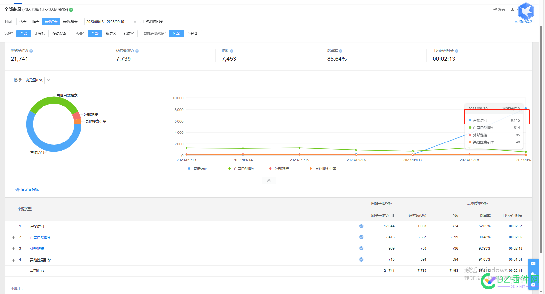Open trend chart icon for 其他搜索引擎 row
The height and width of the screenshot is (294, 545).
point(361,259)
